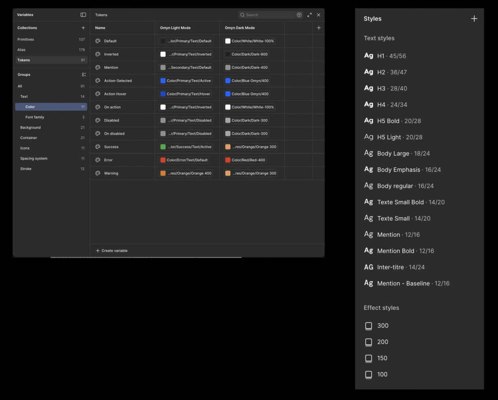The height and width of the screenshot is (400, 498).
Task: Open the search filter options icon
Action: tap(299, 15)
